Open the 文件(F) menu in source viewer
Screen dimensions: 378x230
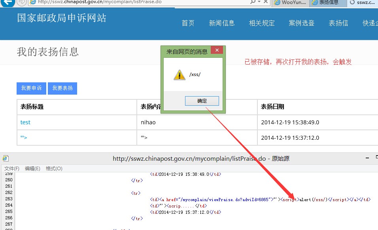click(11, 169)
